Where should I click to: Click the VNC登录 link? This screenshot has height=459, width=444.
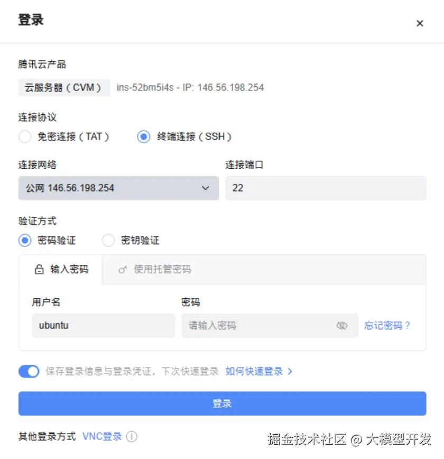coord(102,437)
